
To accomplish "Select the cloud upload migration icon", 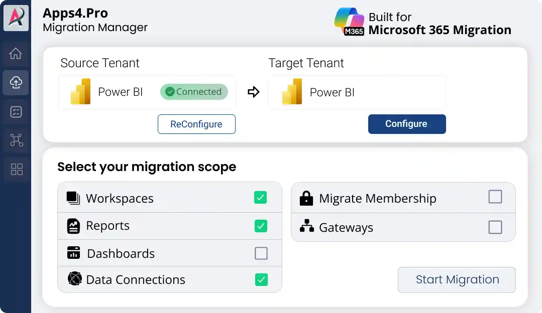I will point(16,82).
